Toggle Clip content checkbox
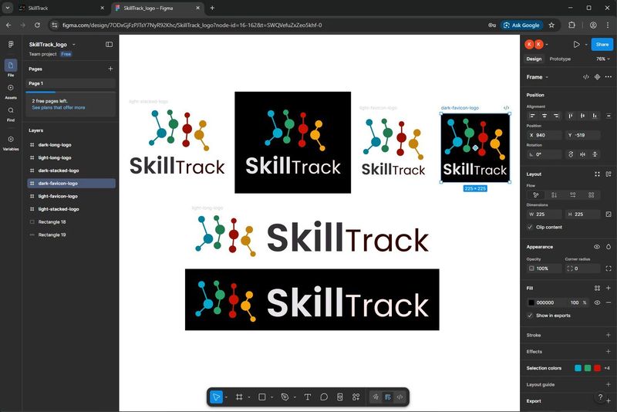Viewport: 617px width, 412px height. 530,227
